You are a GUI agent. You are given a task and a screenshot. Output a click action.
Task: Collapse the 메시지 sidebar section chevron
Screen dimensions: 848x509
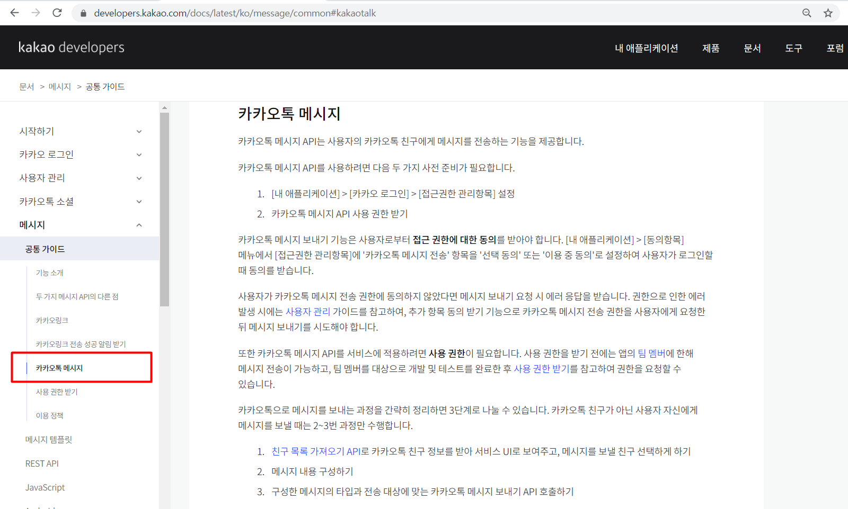coord(139,225)
